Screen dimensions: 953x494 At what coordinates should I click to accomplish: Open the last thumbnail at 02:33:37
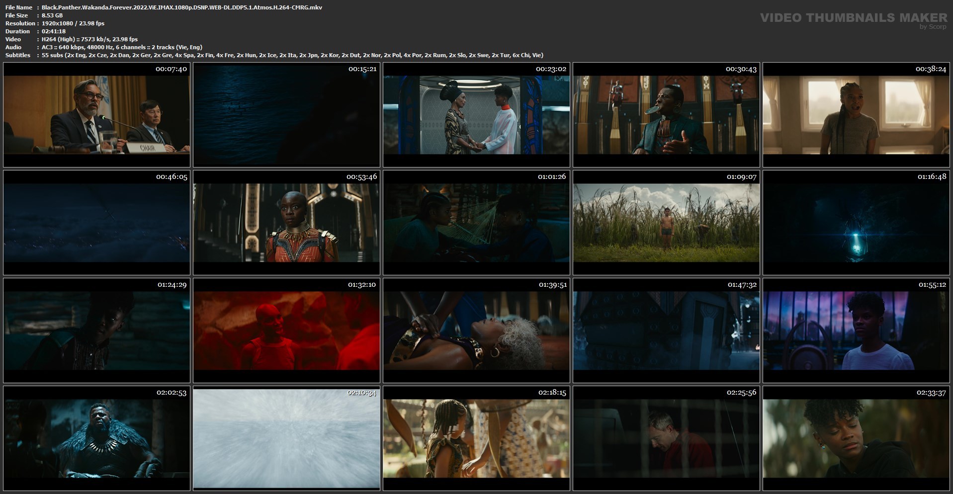[856, 438]
